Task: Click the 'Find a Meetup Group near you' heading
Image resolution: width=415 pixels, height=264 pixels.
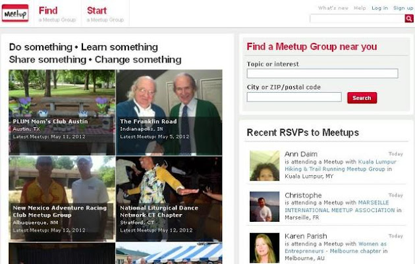Action: pyautogui.click(x=312, y=47)
